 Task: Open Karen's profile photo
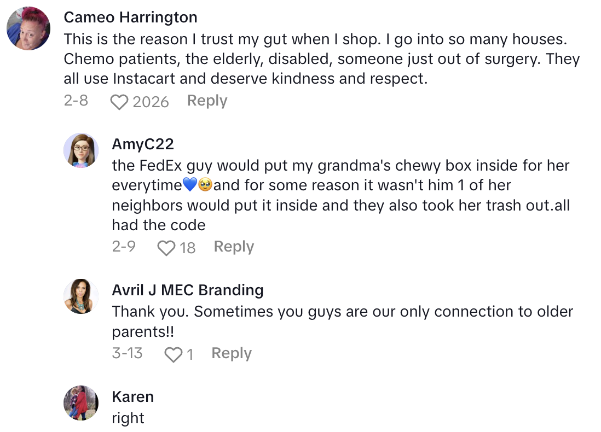pos(81,402)
